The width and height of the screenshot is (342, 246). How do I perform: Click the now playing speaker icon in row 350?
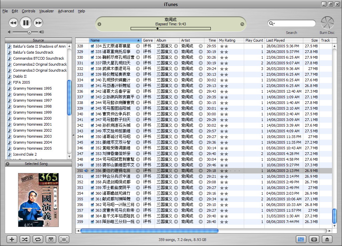click(86, 171)
